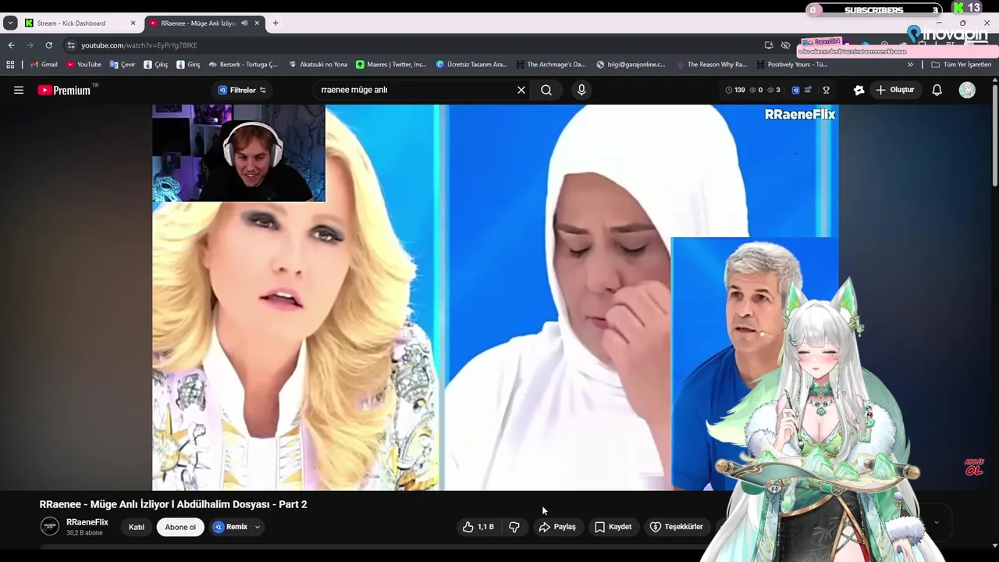The height and width of the screenshot is (562, 999).
Task: Select the RRaenee - Müge Anlı tab
Action: pos(198,23)
